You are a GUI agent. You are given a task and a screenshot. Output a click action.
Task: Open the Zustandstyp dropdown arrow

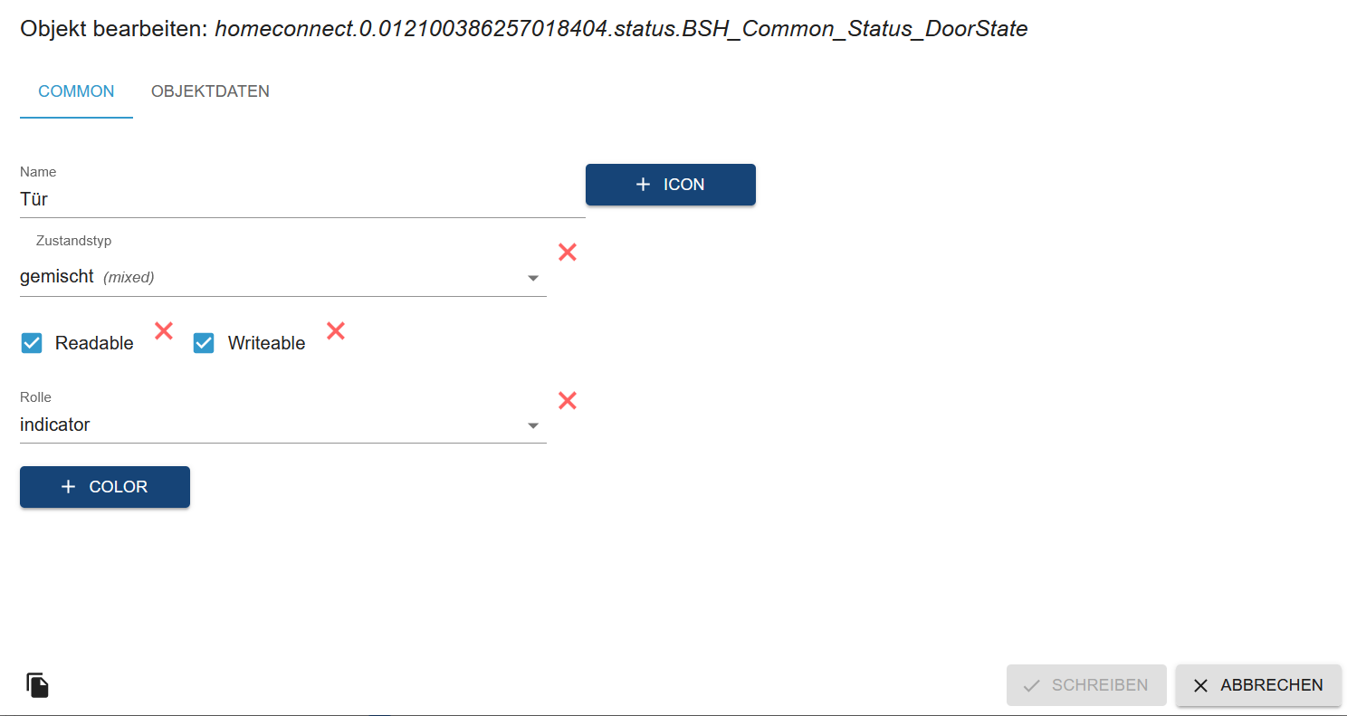tap(533, 278)
